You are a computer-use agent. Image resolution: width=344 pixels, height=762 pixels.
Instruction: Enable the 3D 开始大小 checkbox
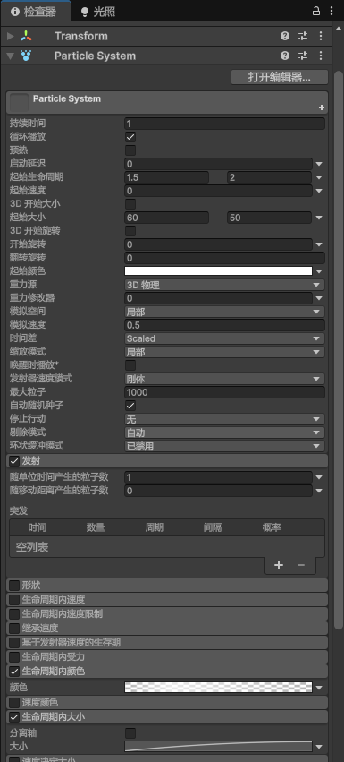point(130,204)
